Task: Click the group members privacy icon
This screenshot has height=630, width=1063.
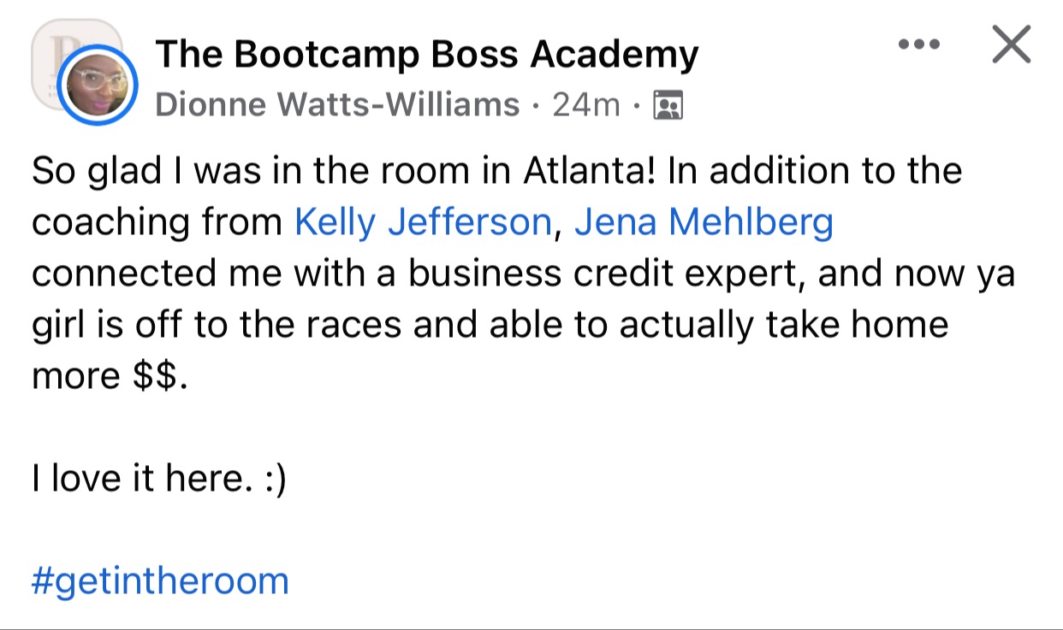Action: click(x=668, y=106)
